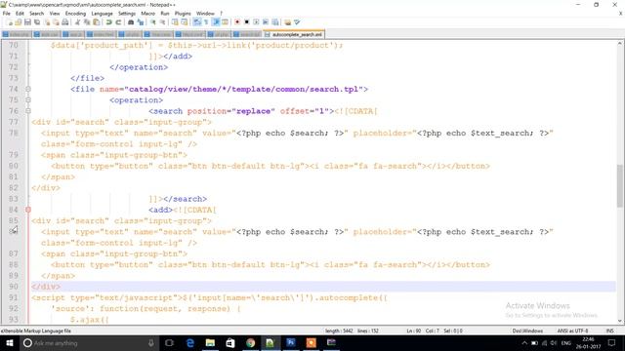
Task: Open the Macro menu
Action: click(x=147, y=13)
